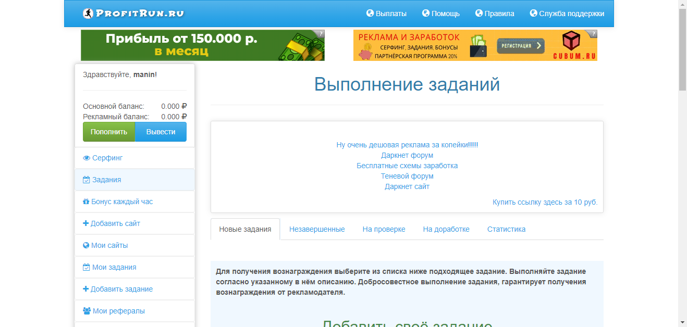This screenshot has height=327, width=687.
Task: Click the globe icon beside Выплаты
Action: tap(370, 14)
